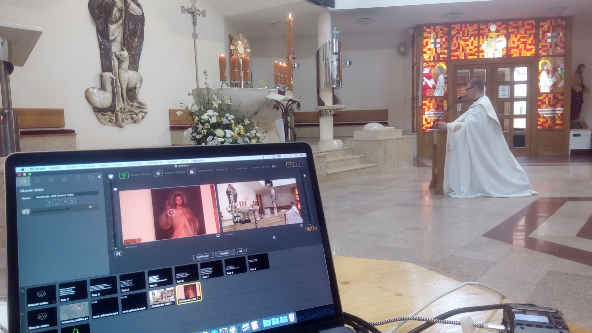This screenshot has width=592, height=333.
Task: Toggle eye visibility of AVerMedia layer
Action: pos(90,207)
